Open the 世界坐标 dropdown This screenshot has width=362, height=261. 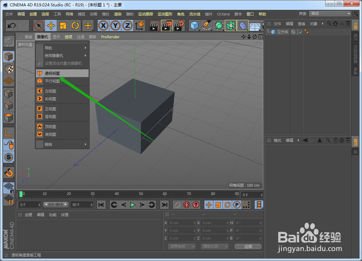click(182, 247)
